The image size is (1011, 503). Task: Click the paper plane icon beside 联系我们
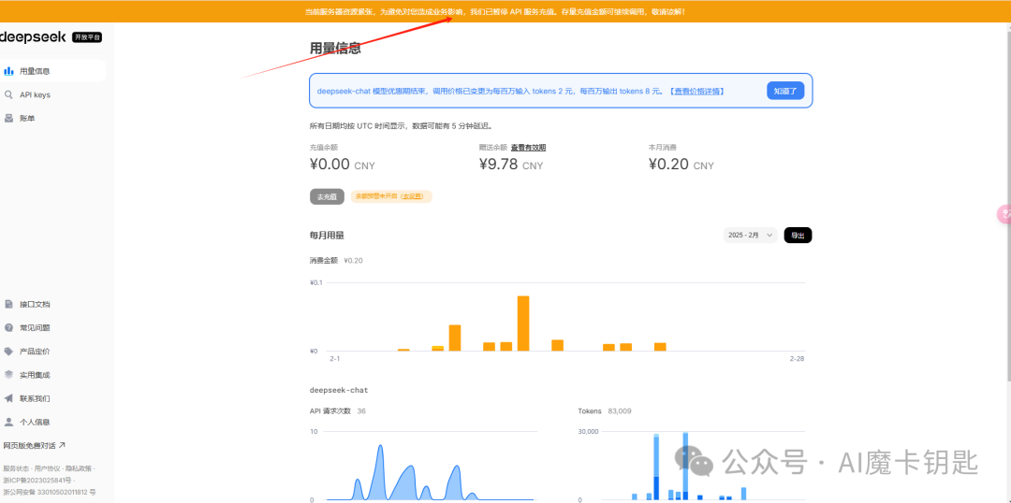coord(8,398)
